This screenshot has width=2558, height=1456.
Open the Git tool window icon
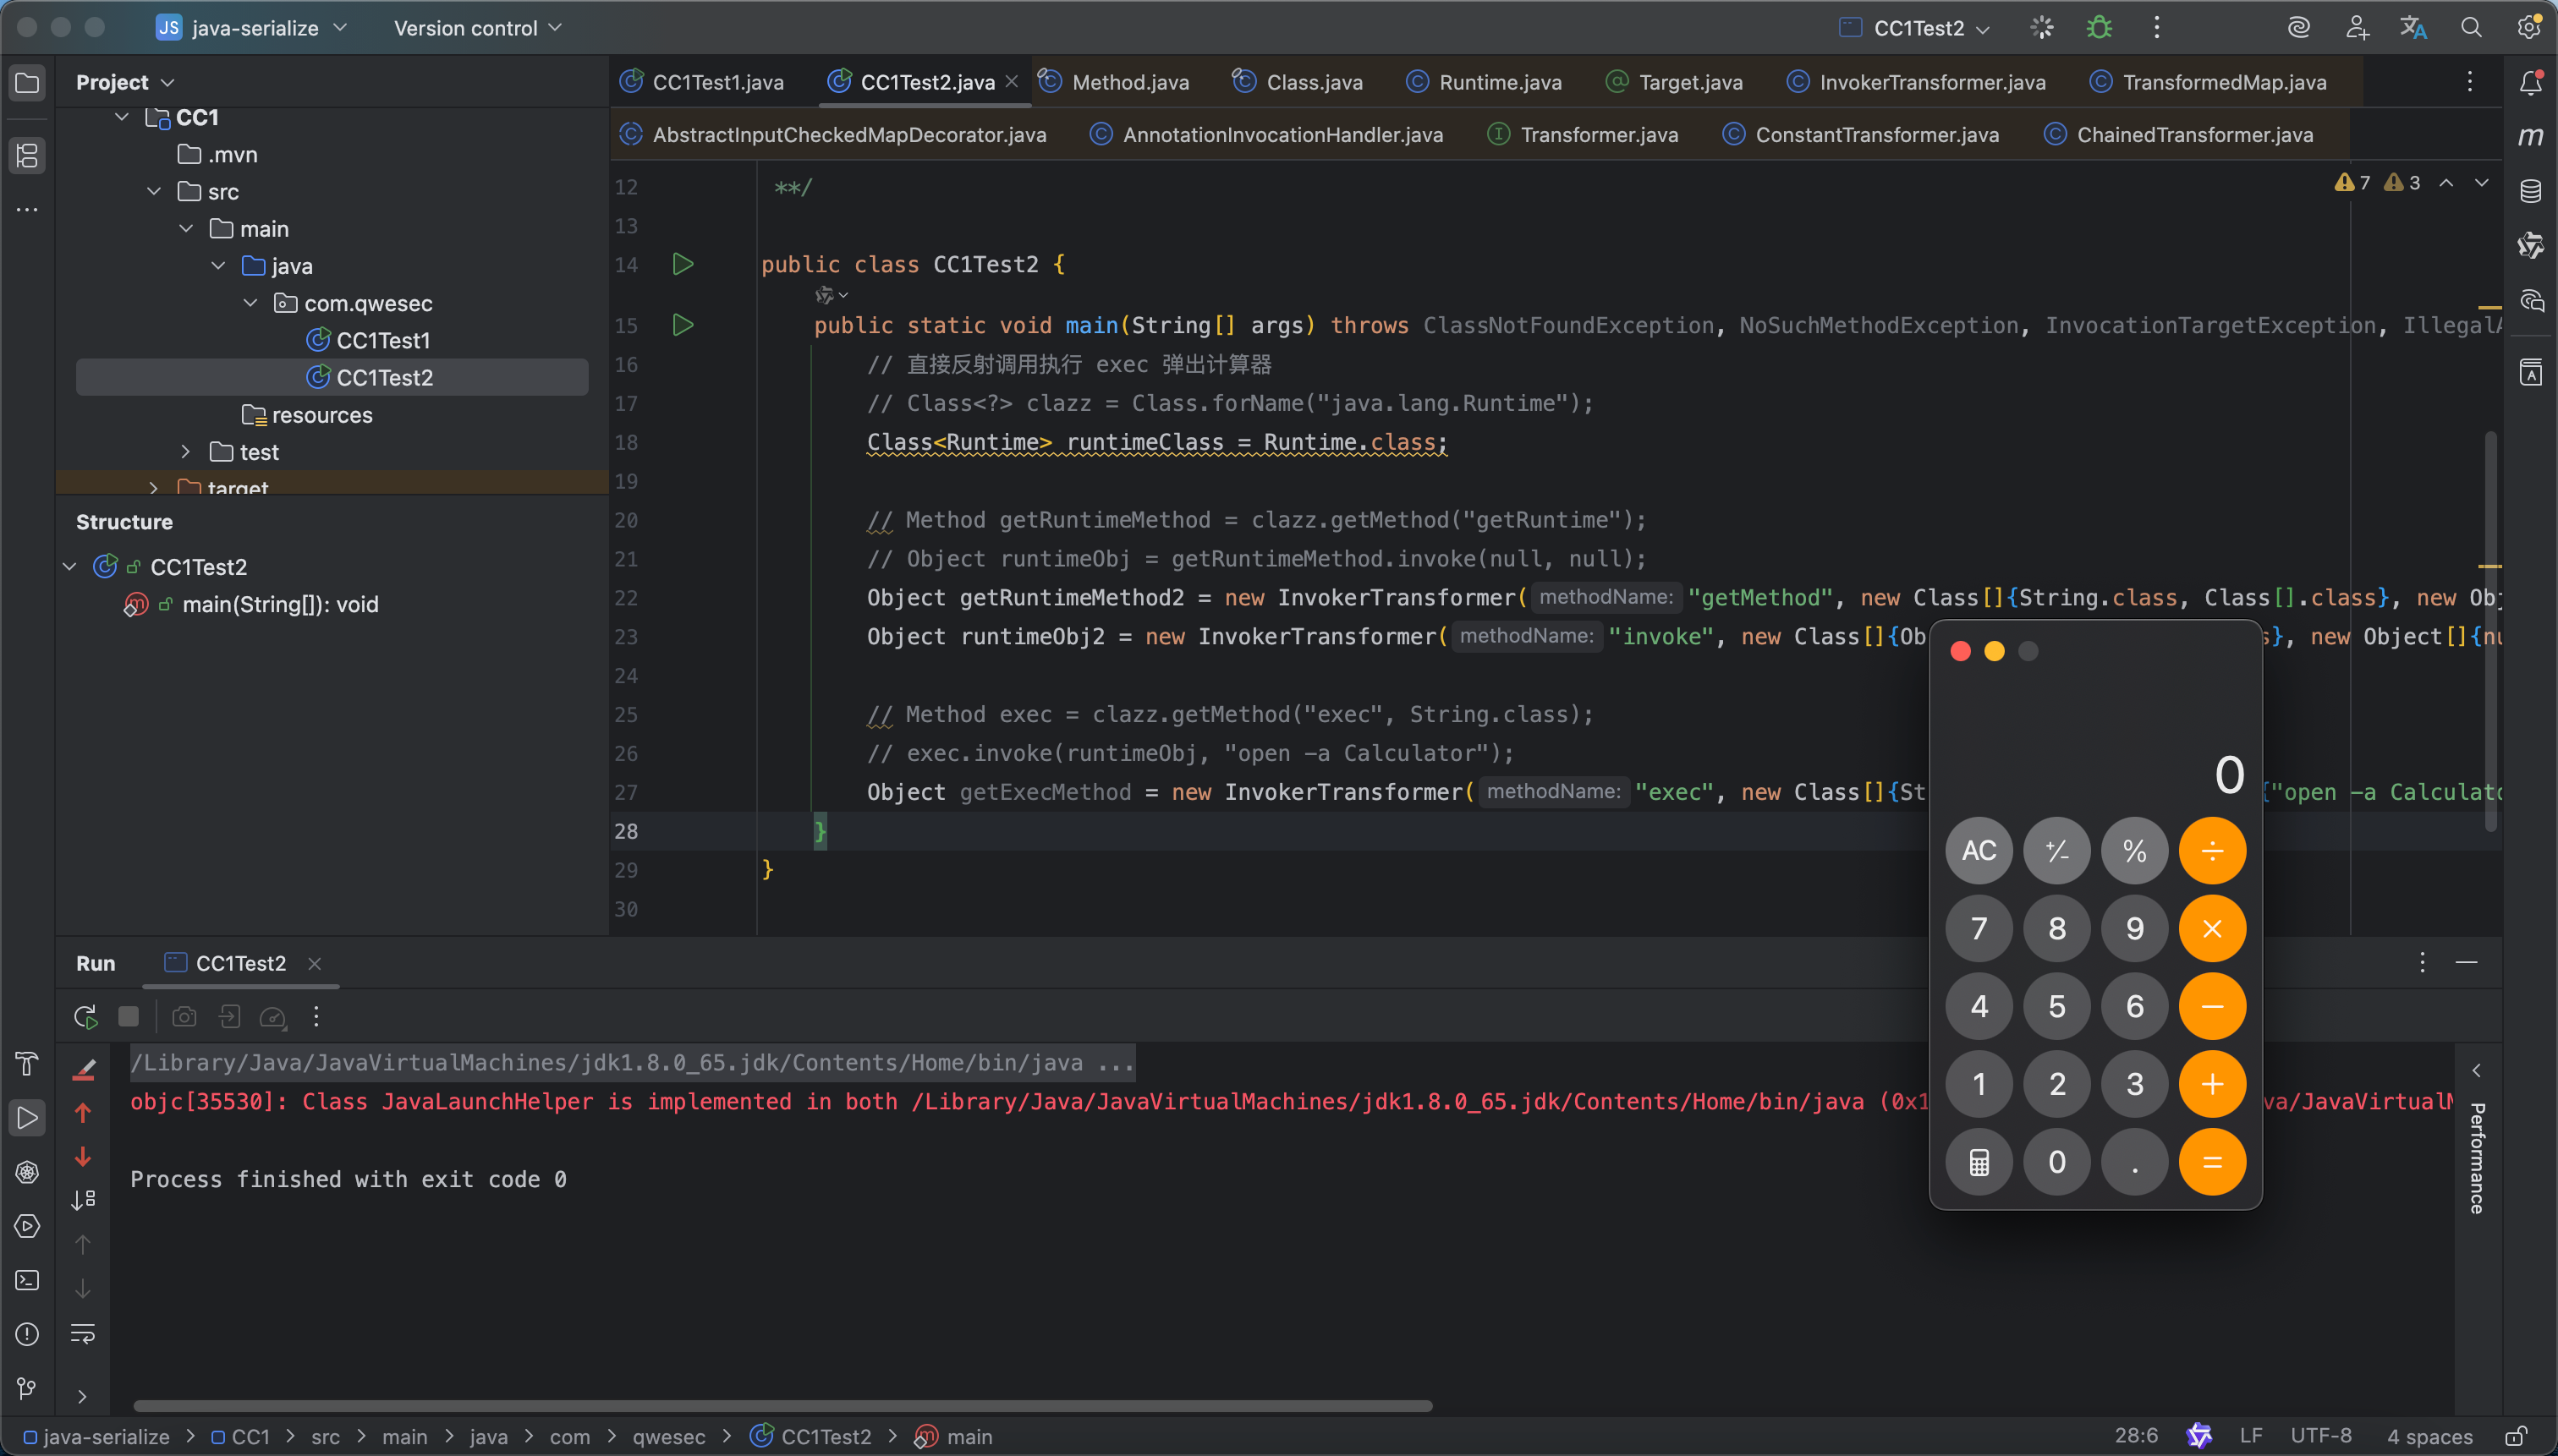pos(27,1388)
